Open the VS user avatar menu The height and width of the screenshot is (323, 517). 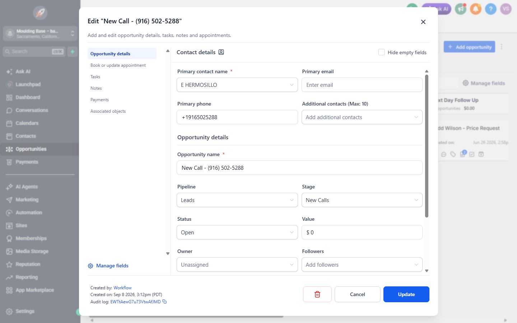coord(506,9)
